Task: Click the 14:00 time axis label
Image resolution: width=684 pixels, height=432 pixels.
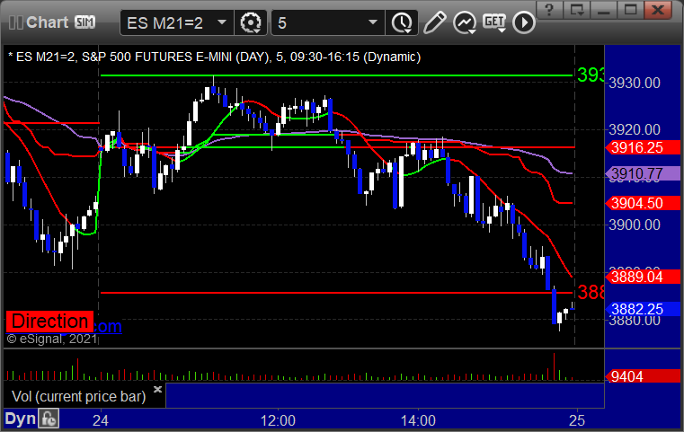Action: coord(418,420)
